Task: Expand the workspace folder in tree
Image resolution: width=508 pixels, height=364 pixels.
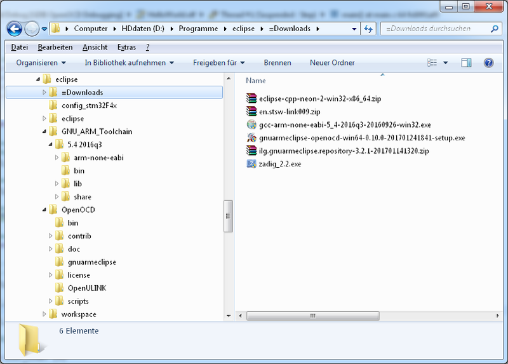Action: point(44,314)
